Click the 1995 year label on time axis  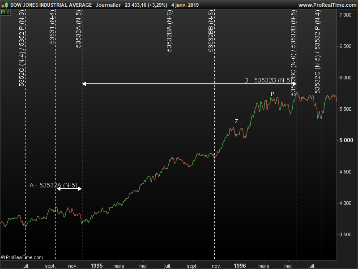(x=97, y=265)
